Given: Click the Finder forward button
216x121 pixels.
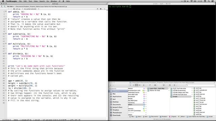Looking at the screenshot, I should pyautogui.click(x=113, y=85).
